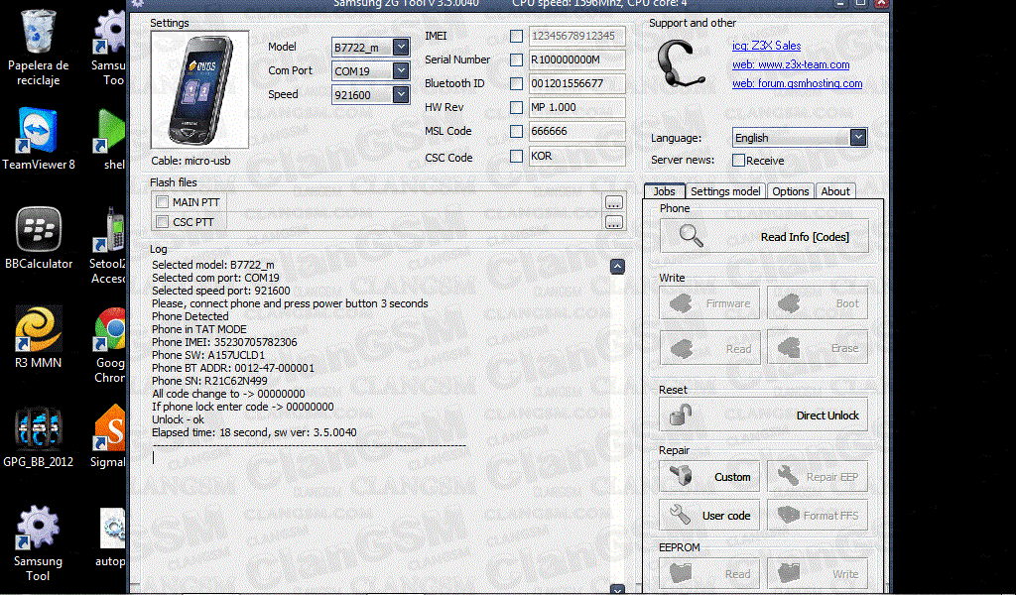Click into the IMEI input field
1016x595 pixels.
click(576, 36)
